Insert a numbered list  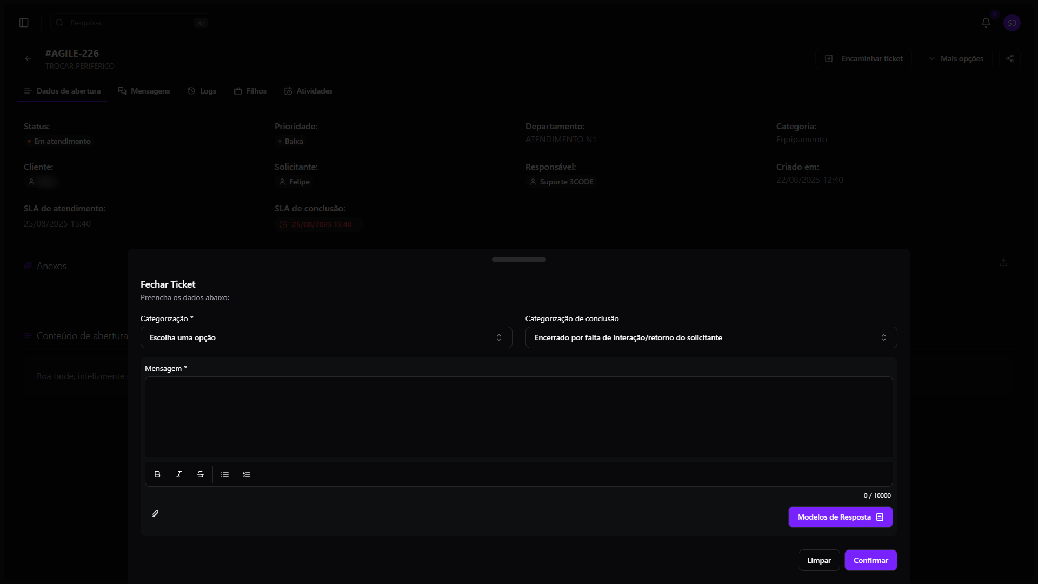(x=247, y=474)
